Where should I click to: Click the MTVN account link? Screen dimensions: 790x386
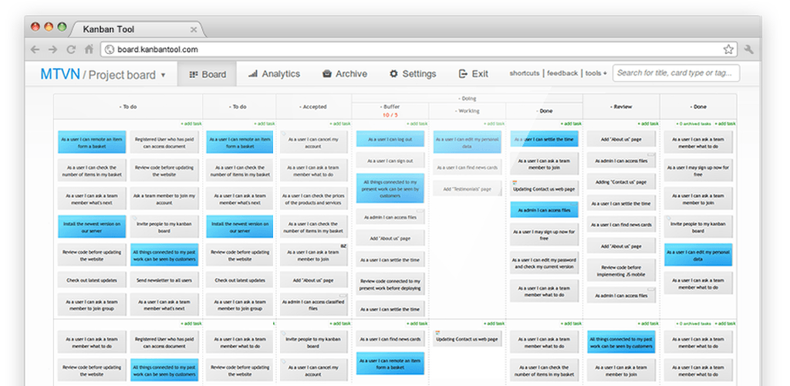(60, 74)
